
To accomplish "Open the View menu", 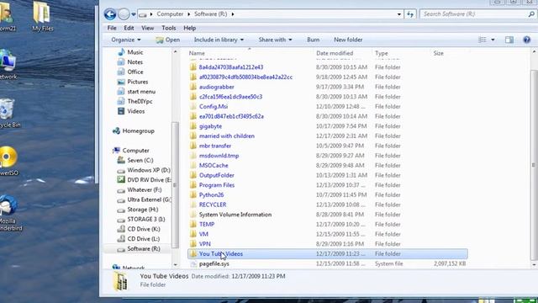I will (x=148, y=28).
